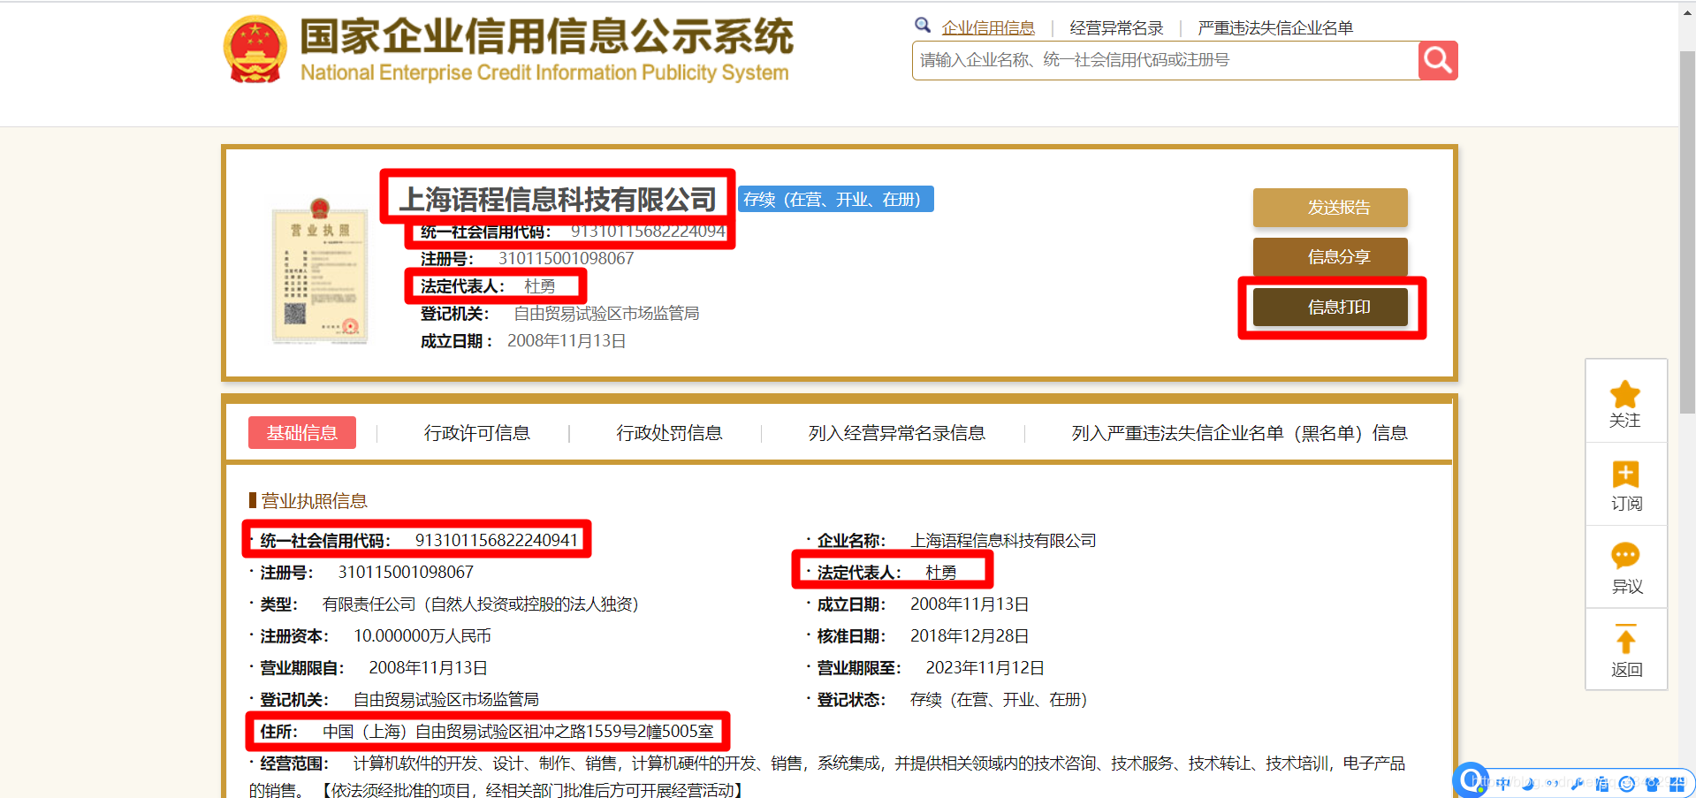Click the 返回 up arrow icon

[x=1625, y=638]
